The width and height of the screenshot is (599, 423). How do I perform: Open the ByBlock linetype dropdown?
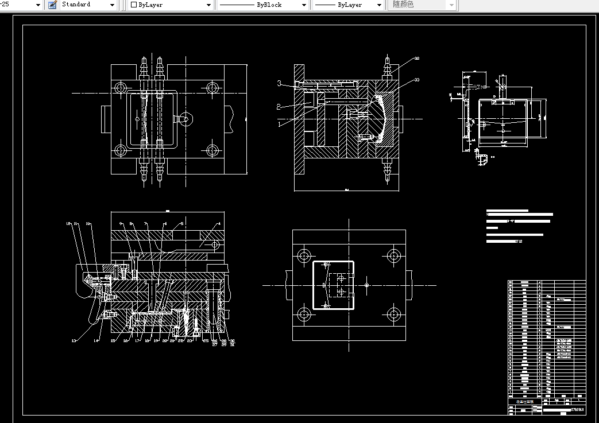304,5
